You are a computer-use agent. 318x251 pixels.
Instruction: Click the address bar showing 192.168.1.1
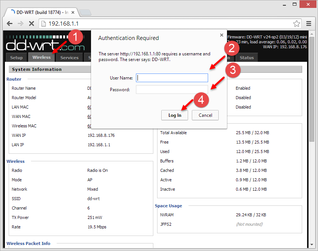pyautogui.click(x=170, y=24)
